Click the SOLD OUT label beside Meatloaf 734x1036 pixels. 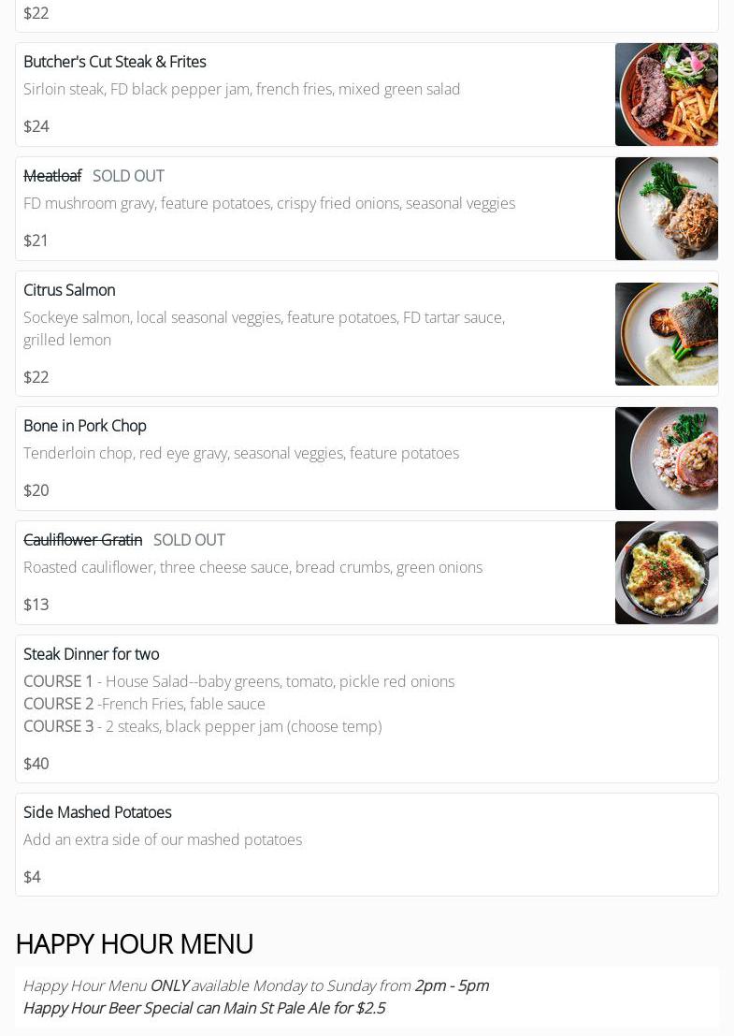pyautogui.click(x=128, y=176)
